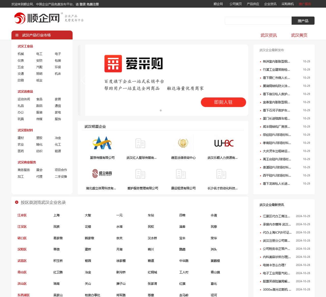Select the 环保 category link

pyautogui.click(x=58, y=67)
